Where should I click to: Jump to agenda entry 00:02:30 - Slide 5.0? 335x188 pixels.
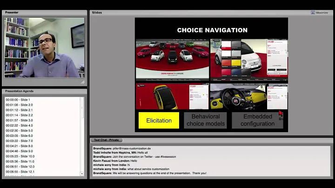pos(19,131)
